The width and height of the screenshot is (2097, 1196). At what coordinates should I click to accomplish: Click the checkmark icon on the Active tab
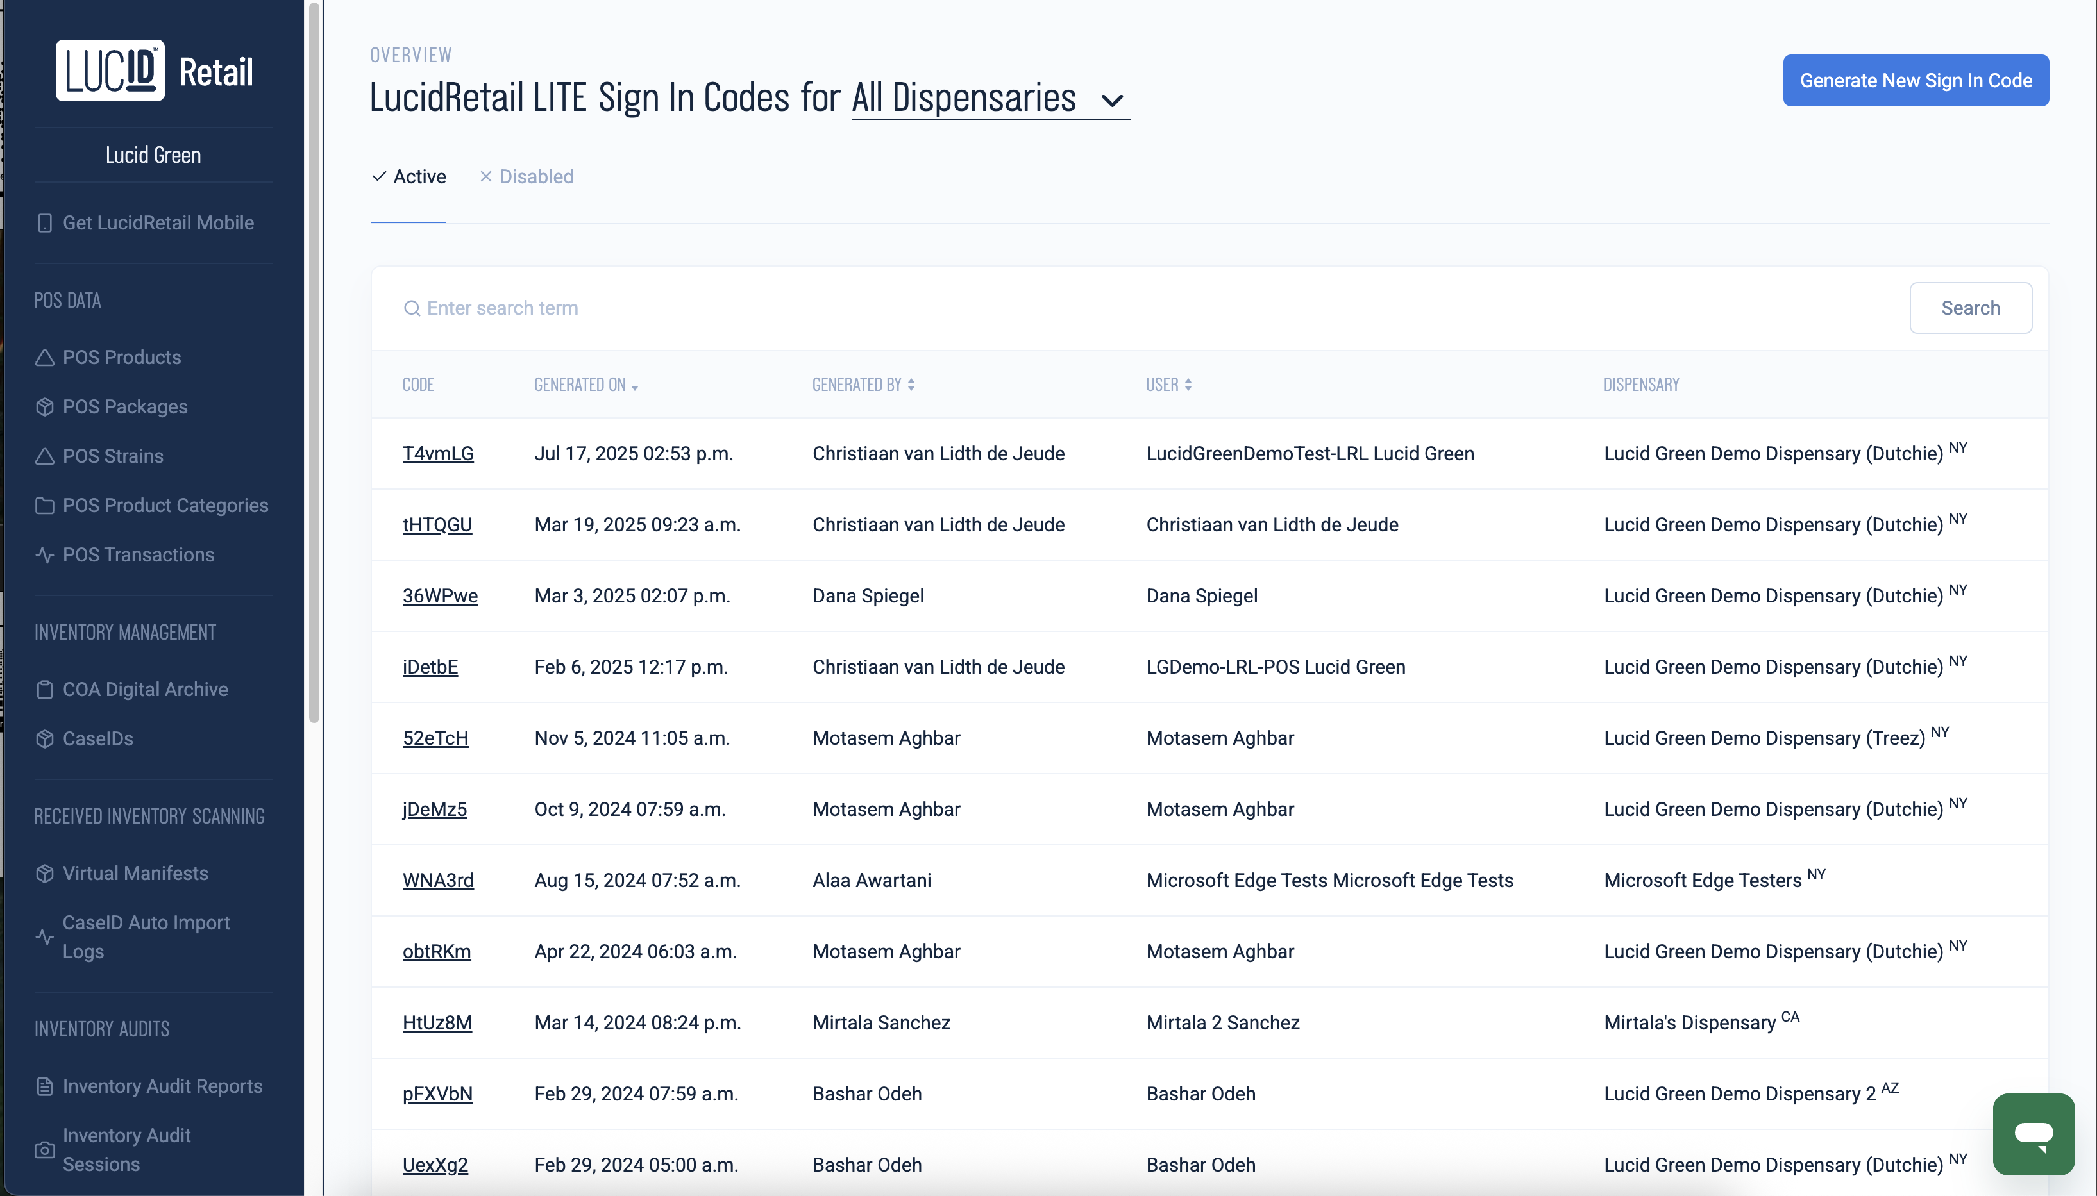pos(379,177)
